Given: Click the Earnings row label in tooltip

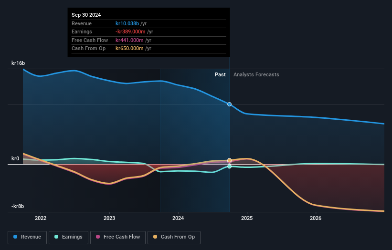Looking at the screenshot, I should (82, 31).
